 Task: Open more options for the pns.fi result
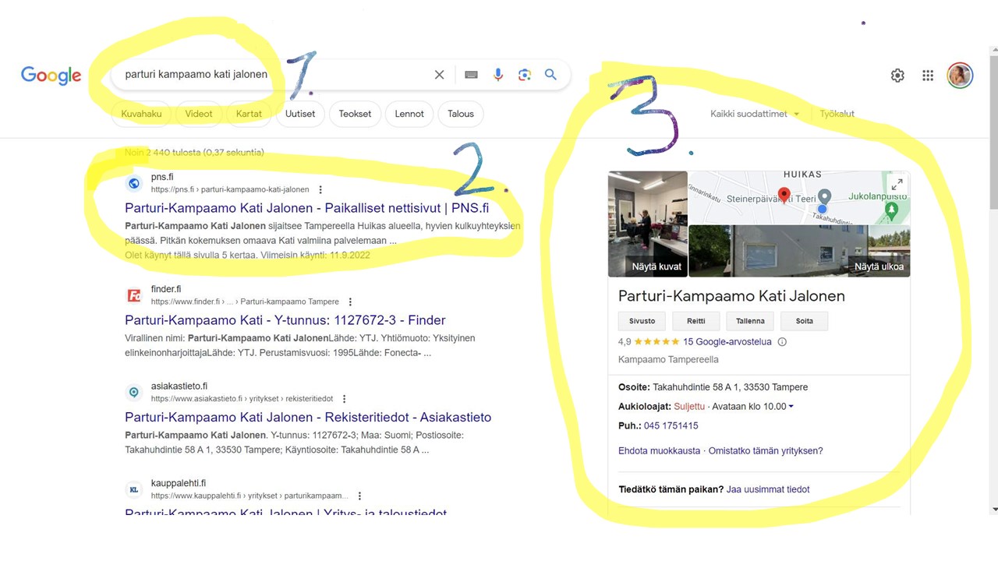click(320, 189)
